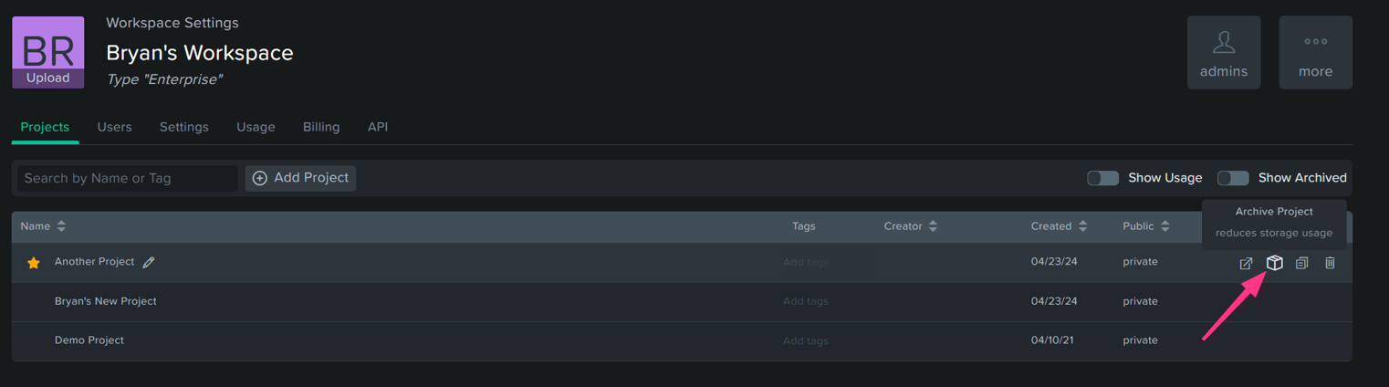Delete Another Project with trash icon
1389x387 pixels.
pyautogui.click(x=1330, y=263)
